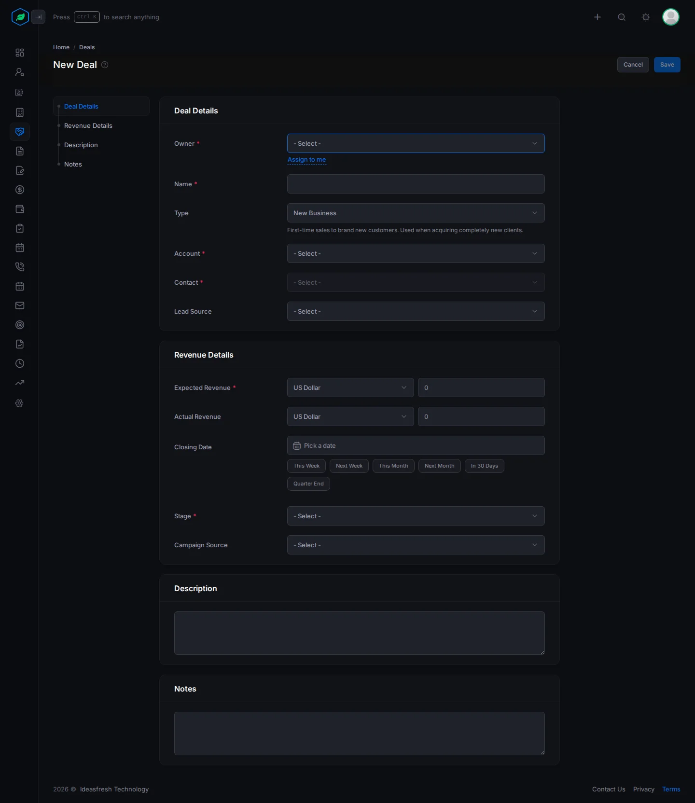Open the person-search icon in sidebar
Screen dimensions: 695x803
pos(20,72)
